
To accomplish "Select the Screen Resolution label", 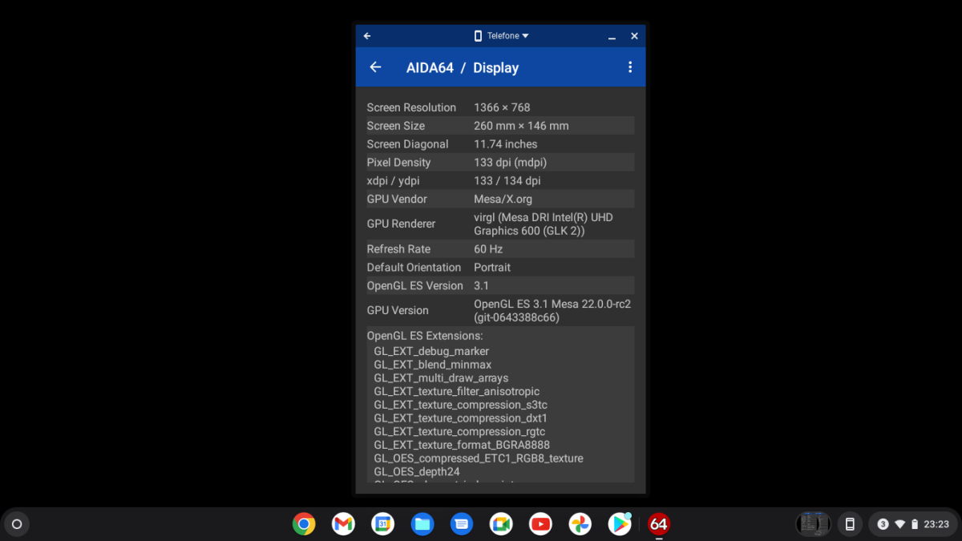I will coord(411,107).
